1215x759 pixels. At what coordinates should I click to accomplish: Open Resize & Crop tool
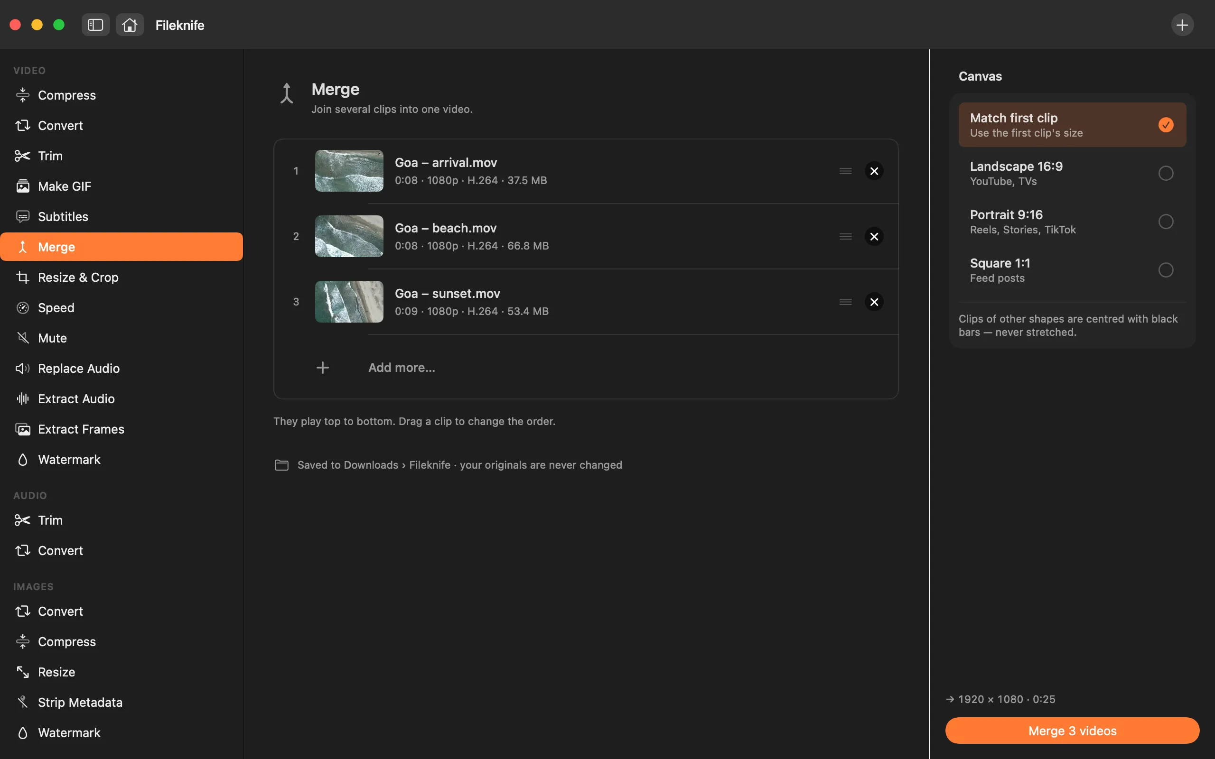(x=121, y=277)
